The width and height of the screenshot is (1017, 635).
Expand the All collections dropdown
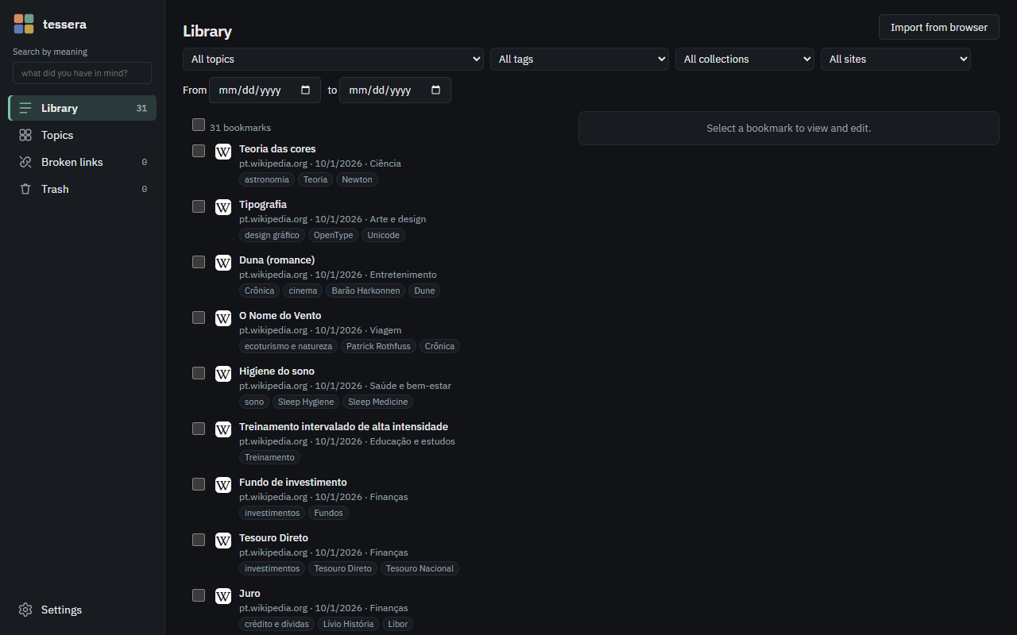pos(744,60)
